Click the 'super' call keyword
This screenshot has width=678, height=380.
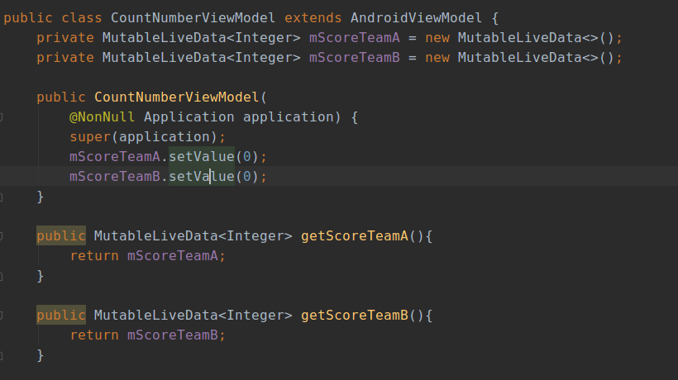pyautogui.click(x=90, y=137)
